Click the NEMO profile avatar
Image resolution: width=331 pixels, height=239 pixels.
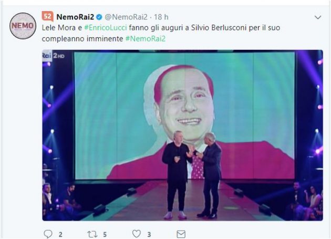pos(23,26)
